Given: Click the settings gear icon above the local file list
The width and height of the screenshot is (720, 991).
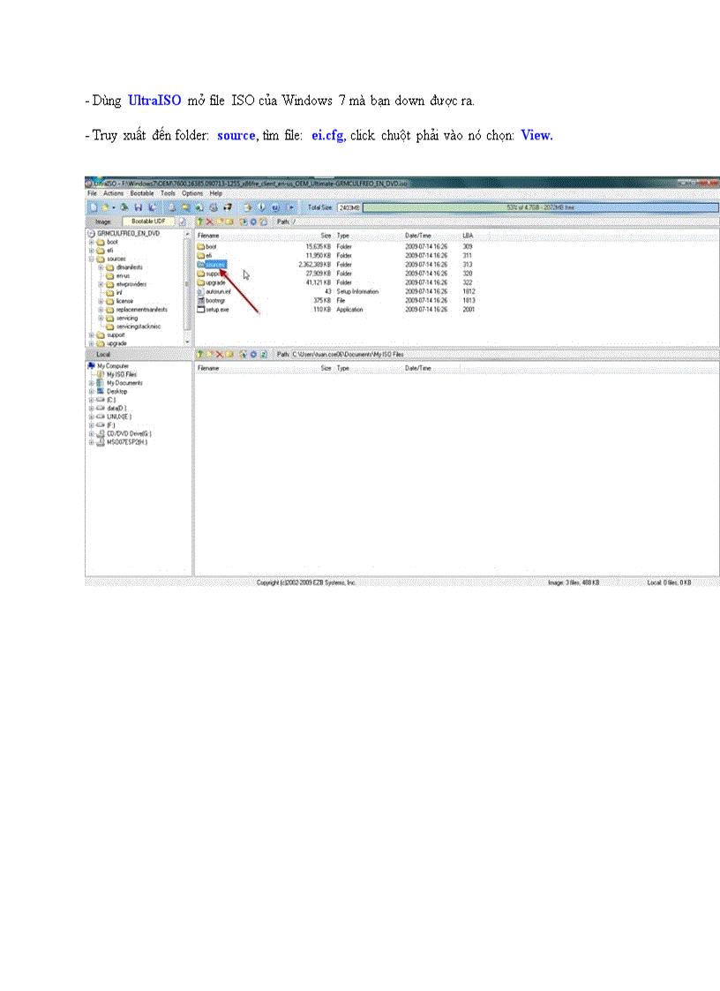Looking at the screenshot, I should [x=253, y=357].
